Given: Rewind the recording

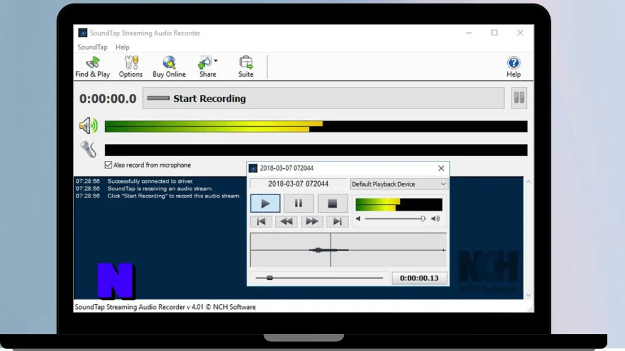Looking at the screenshot, I should (x=286, y=221).
